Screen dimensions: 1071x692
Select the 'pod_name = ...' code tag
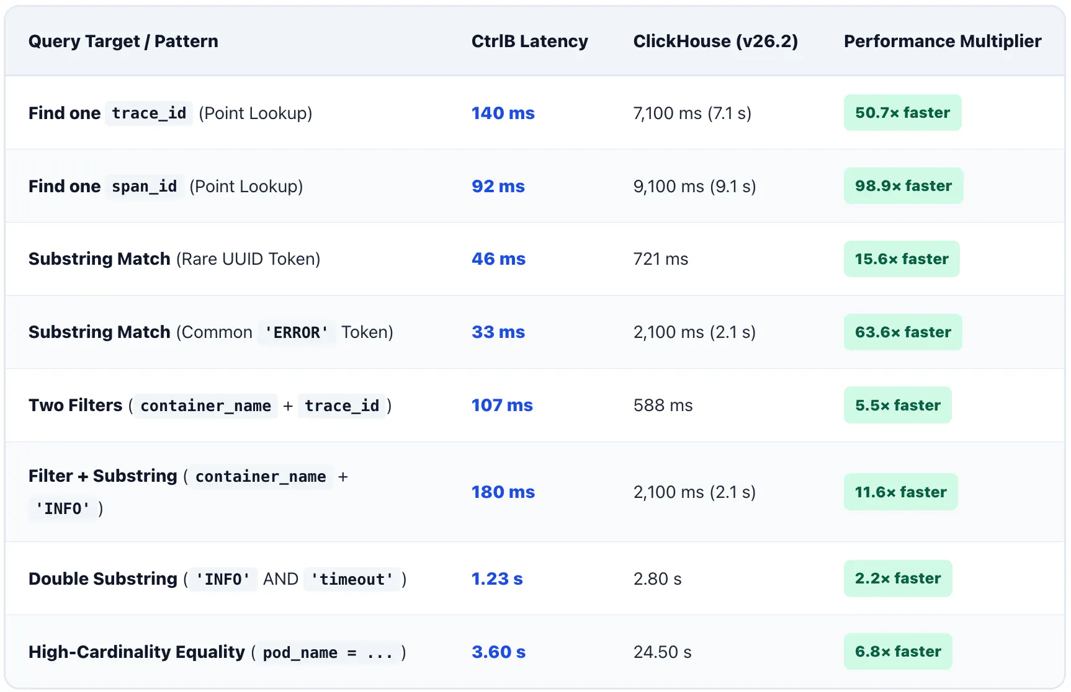(328, 653)
